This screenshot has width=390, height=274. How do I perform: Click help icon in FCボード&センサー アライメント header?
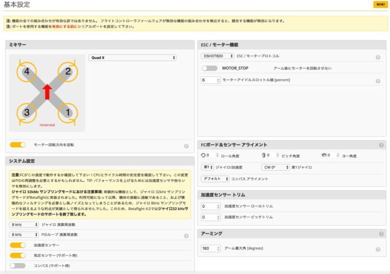click(381, 145)
